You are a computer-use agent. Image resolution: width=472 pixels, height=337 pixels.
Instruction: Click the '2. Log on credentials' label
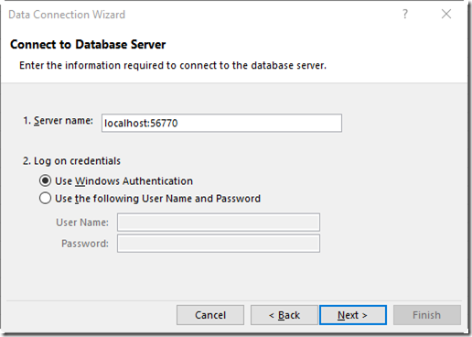point(71,161)
